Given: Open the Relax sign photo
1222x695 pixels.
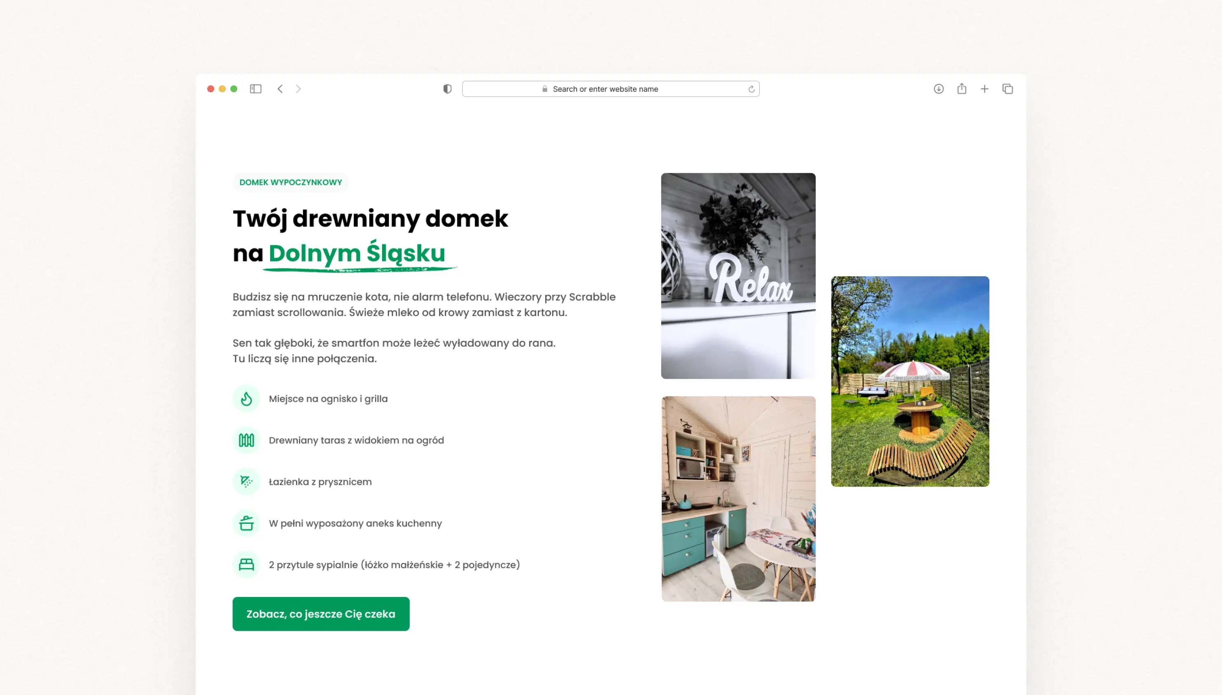Looking at the screenshot, I should [x=738, y=276].
